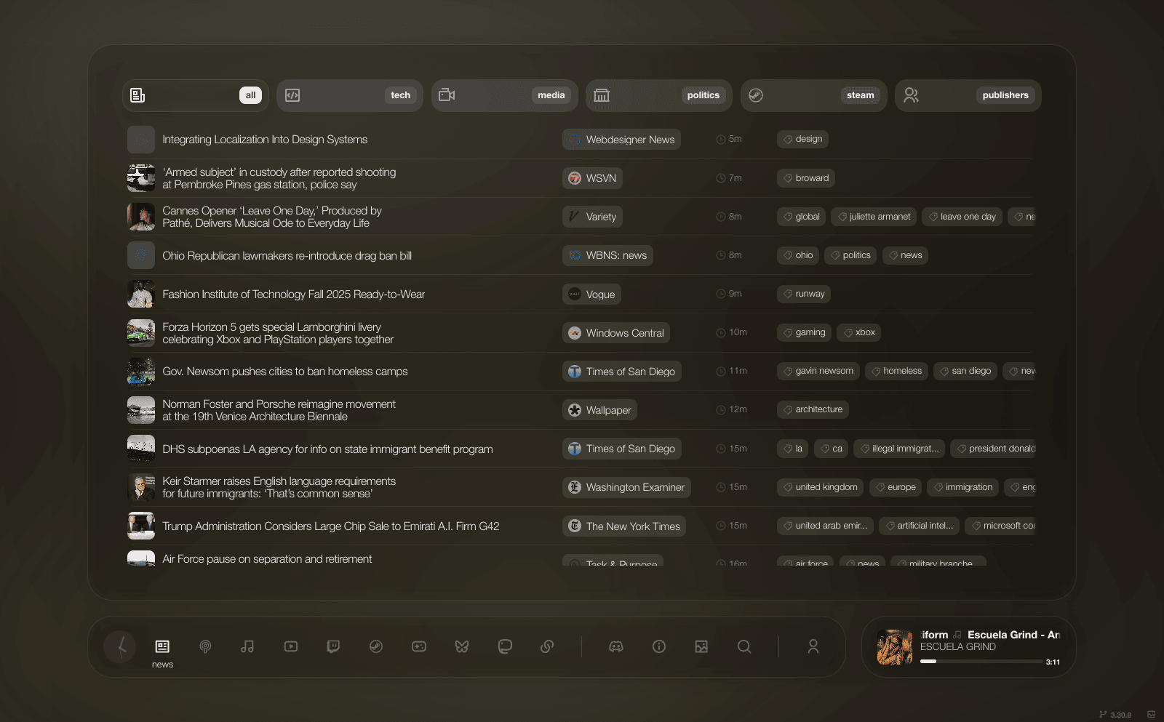Viewport: 1164px width, 722px height.
Task: Open the podcasts icon in the dock
Action: (x=205, y=646)
